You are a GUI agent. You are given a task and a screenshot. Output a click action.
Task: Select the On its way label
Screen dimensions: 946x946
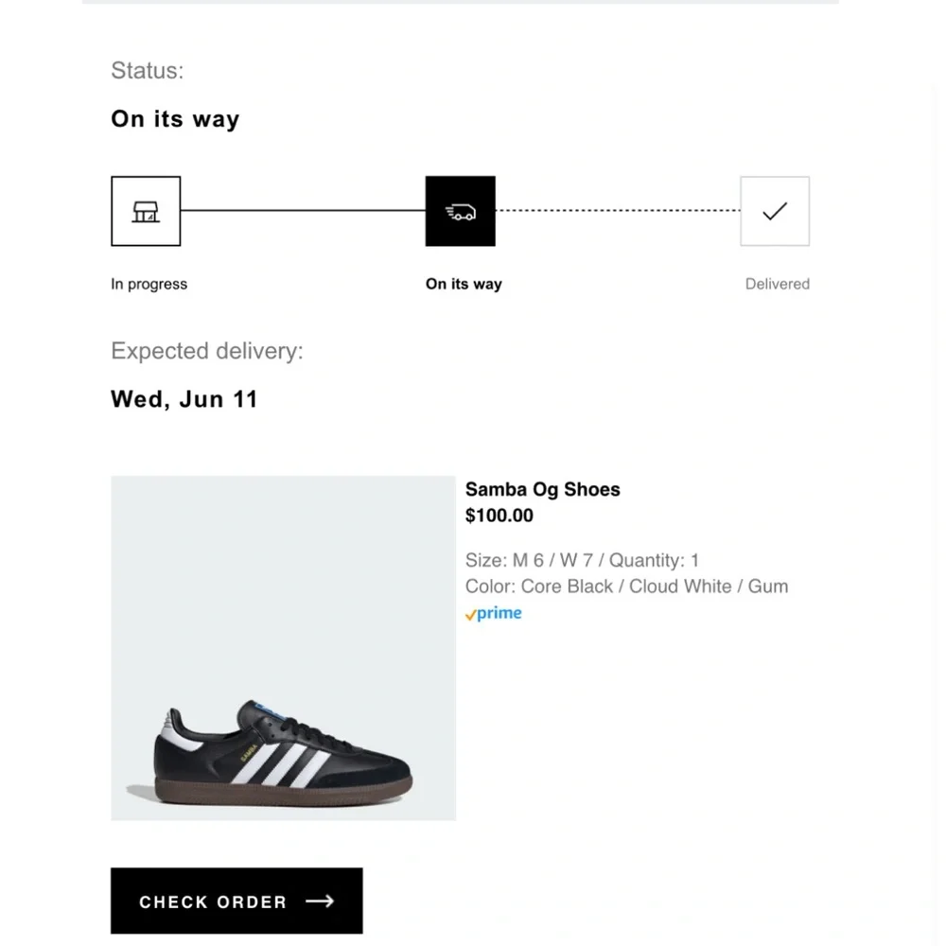point(464,284)
